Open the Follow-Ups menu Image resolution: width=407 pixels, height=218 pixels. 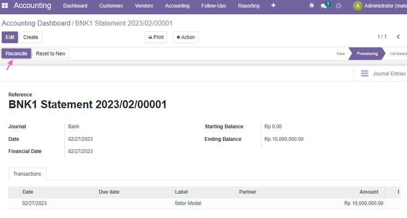213,6
